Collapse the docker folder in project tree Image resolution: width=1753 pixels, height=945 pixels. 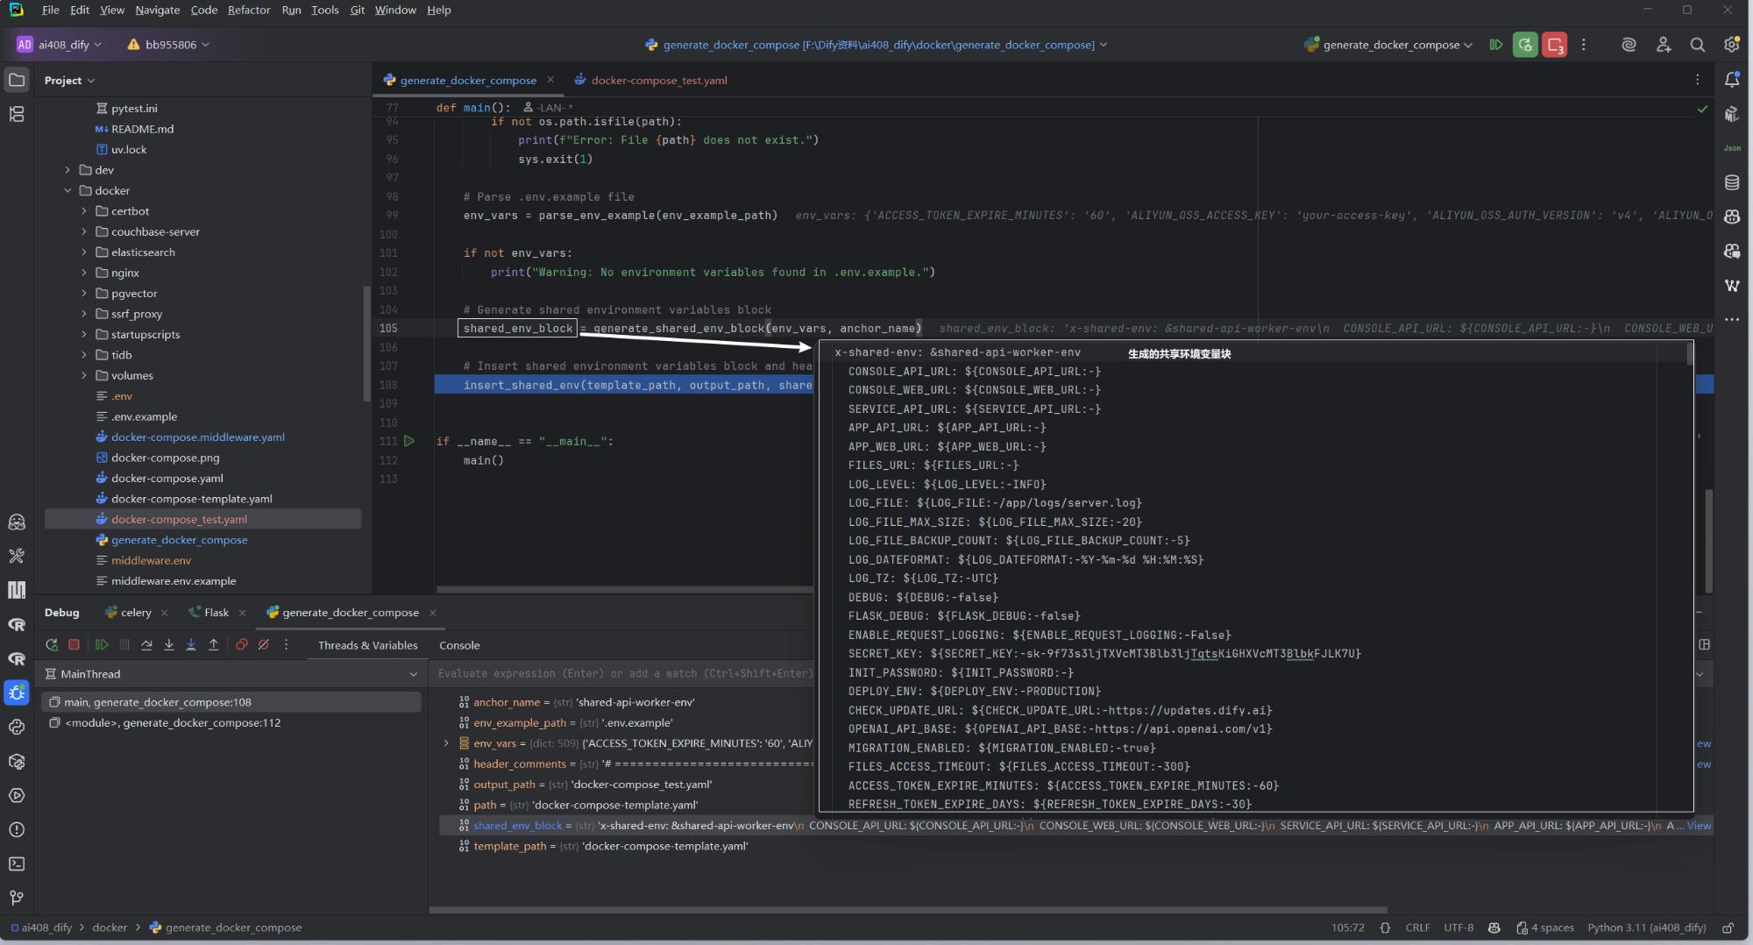tap(67, 190)
